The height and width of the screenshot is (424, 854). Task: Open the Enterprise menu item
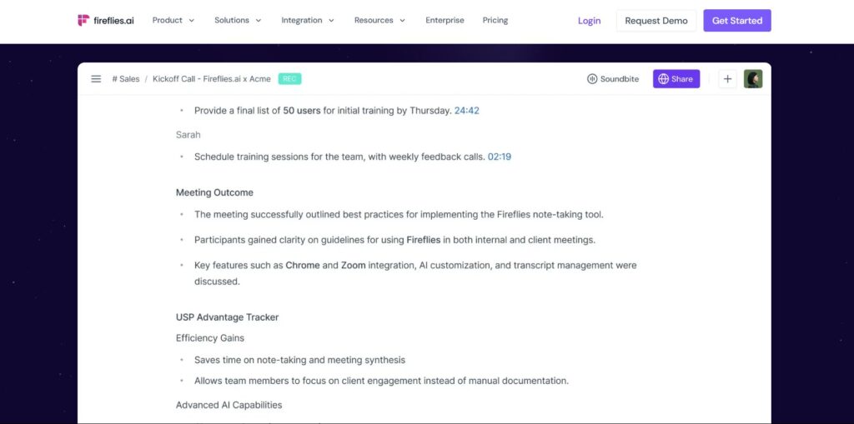point(445,20)
